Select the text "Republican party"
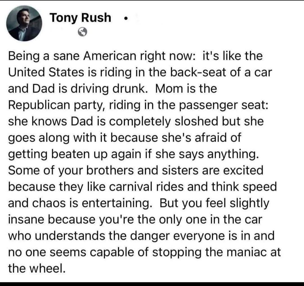The width and height of the screenshot is (304, 286). click(57, 105)
